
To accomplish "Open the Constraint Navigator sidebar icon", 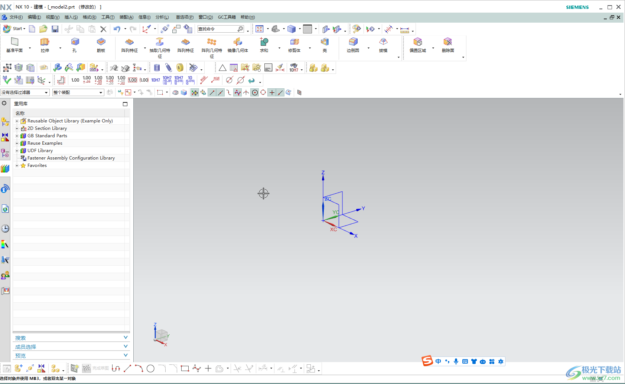I will [x=5, y=137].
